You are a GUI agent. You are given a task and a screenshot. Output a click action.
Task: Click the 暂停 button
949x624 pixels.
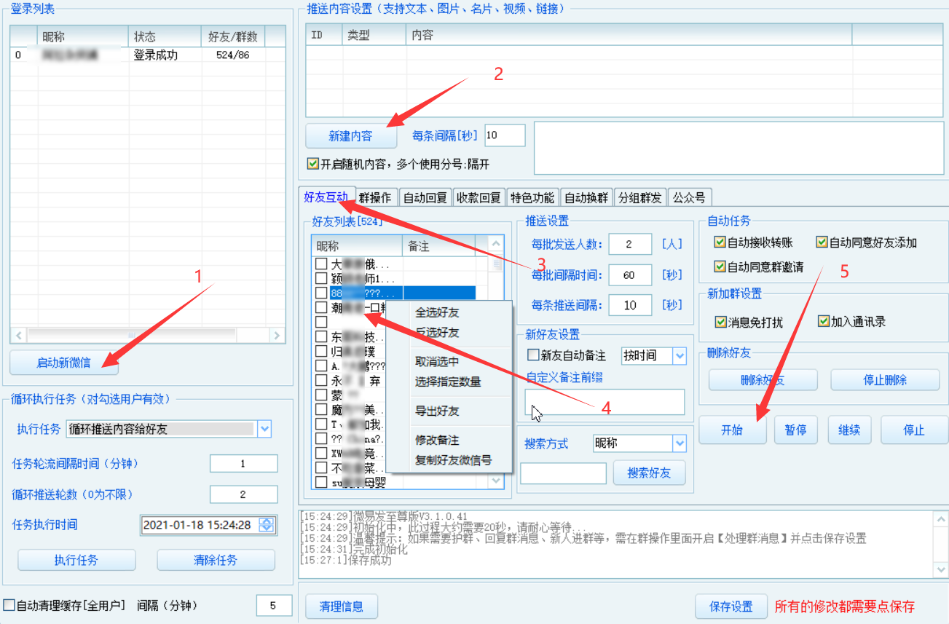(x=795, y=430)
